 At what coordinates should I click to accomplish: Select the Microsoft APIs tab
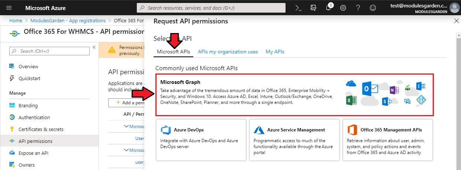pyautogui.click(x=174, y=52)
